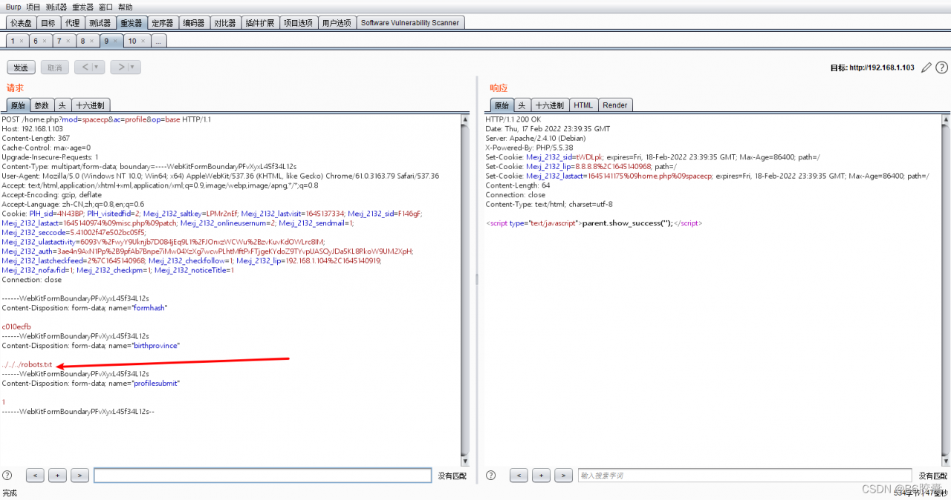Switch to the 代理 tab
Image resolution: width=951 pixels, height=500 pixels.
click(71, 23)
